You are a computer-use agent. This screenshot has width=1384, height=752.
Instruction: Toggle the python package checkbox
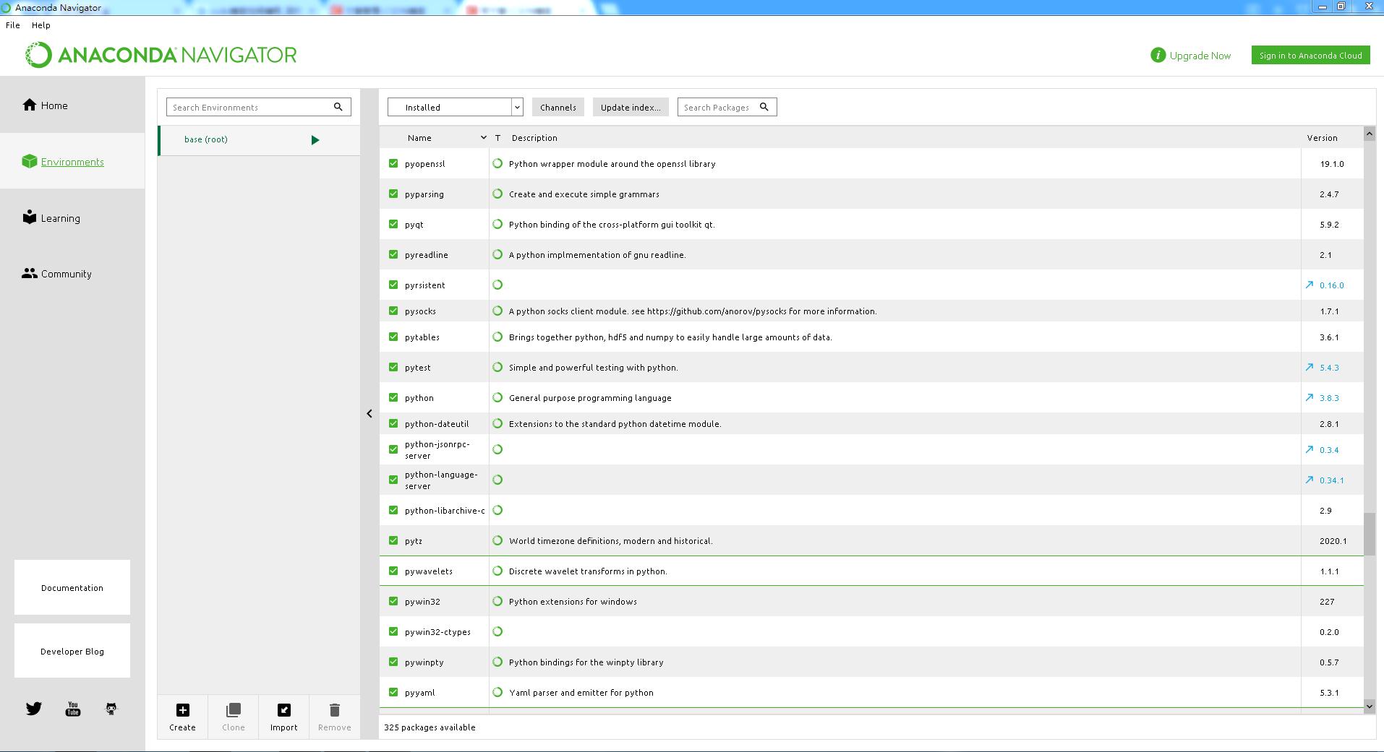[393, 397]
